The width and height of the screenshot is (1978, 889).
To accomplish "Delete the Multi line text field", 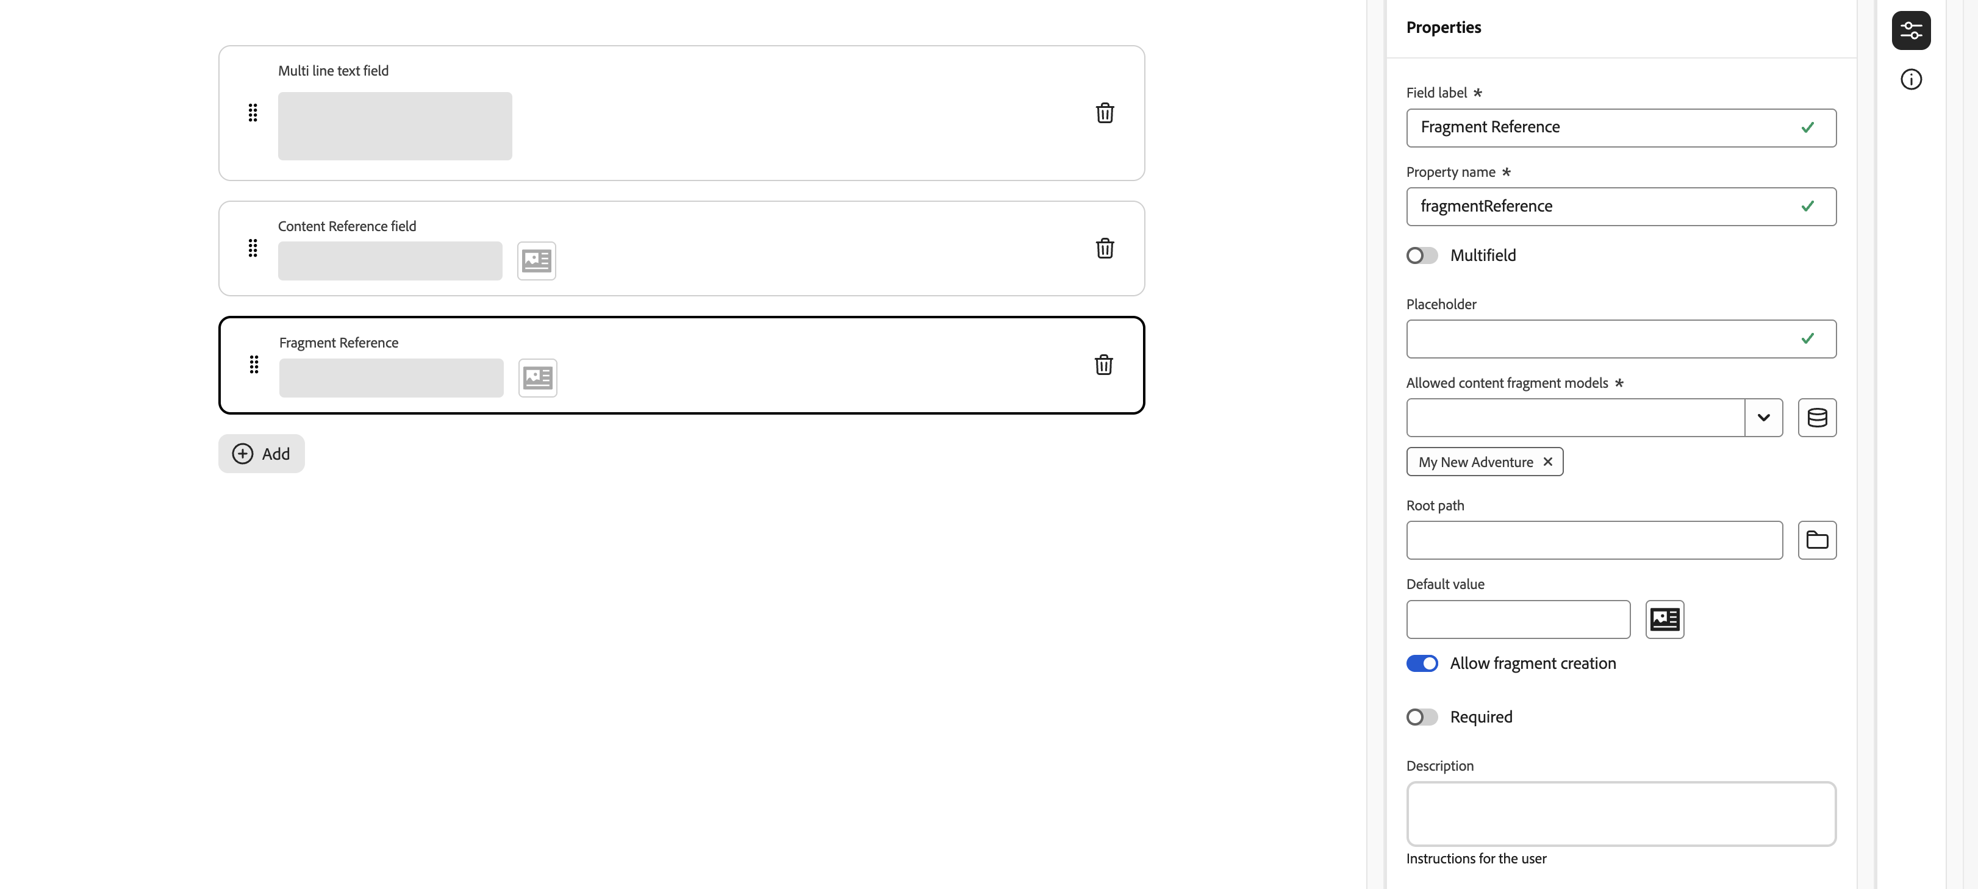I will click(x=1104, y=113).
